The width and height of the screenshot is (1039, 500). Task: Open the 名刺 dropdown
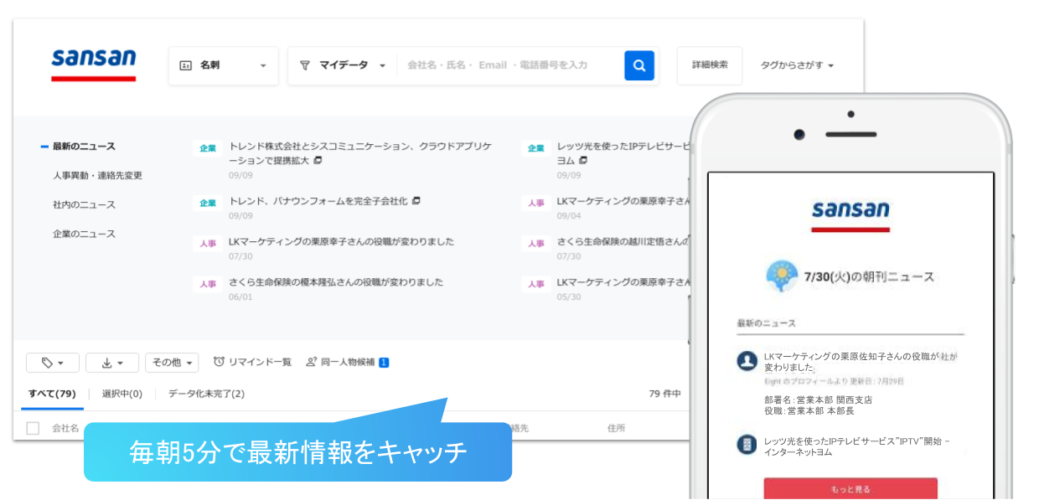click(224, 65)
